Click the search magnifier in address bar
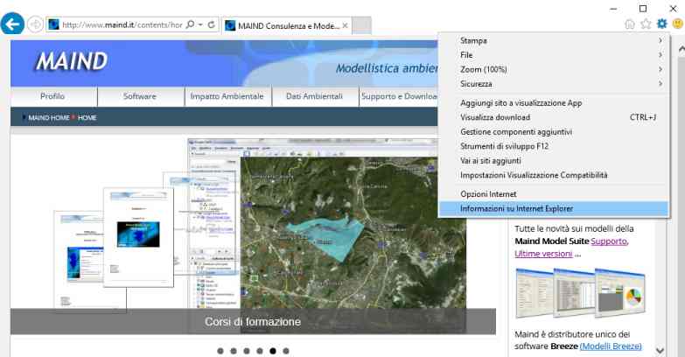This screenshot has height=357, width=685. pos(190,24)
